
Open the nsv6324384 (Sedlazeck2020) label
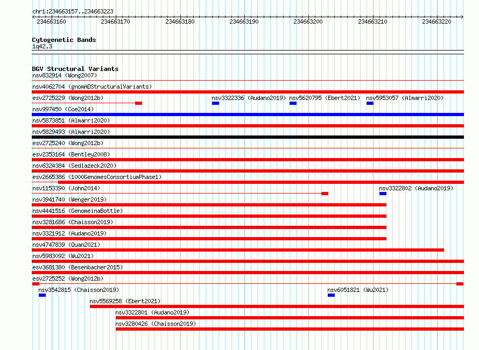[74, 166]
